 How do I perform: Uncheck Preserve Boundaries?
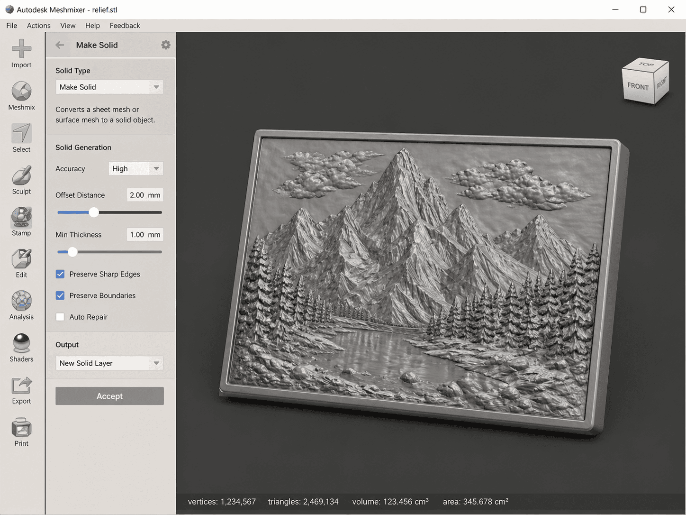click(60, 295)
